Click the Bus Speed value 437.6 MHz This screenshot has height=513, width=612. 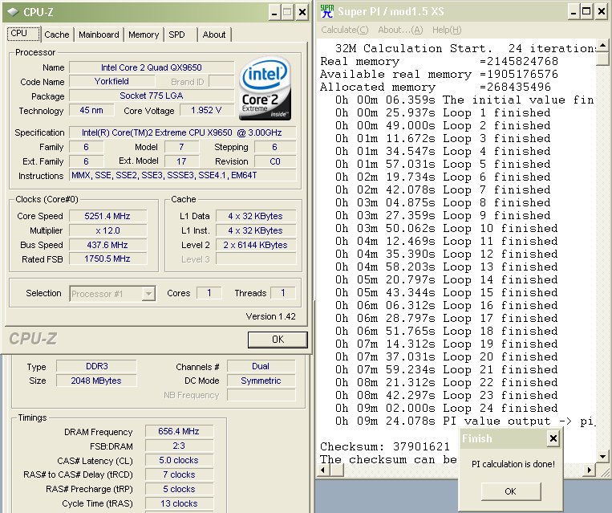point(107,245)
